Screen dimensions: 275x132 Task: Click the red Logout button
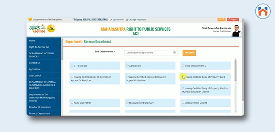[233, 19]
